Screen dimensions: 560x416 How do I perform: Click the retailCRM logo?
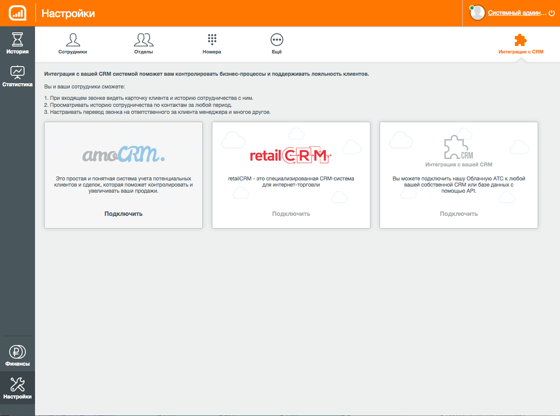291,156
